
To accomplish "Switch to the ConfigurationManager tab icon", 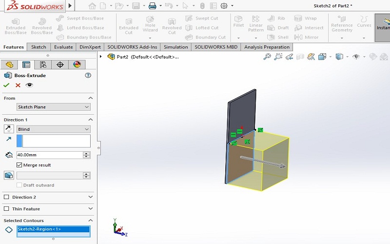I will tap(43, 65).
